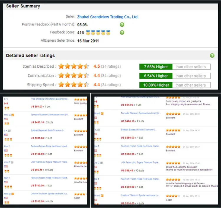
Task: Click stars beside 21 May 2014 04:38 Tornado review
Action: click(173, 114)
